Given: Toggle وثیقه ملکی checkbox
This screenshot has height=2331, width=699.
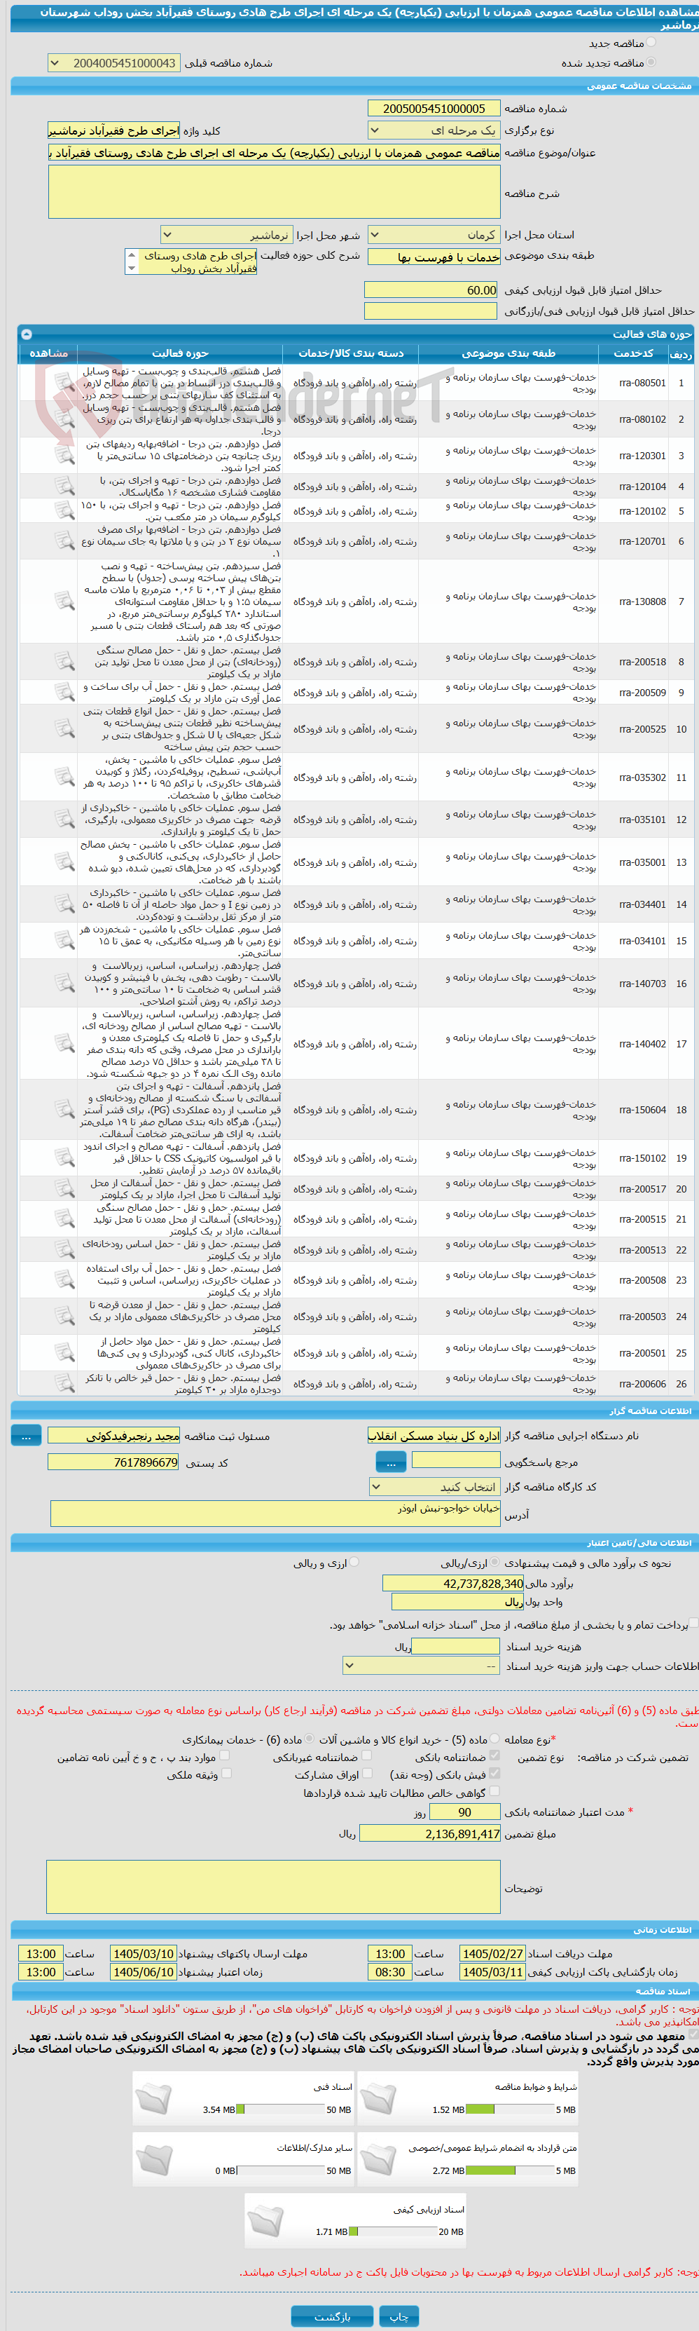Looking at the screenshot, I should pos(225,1774).
